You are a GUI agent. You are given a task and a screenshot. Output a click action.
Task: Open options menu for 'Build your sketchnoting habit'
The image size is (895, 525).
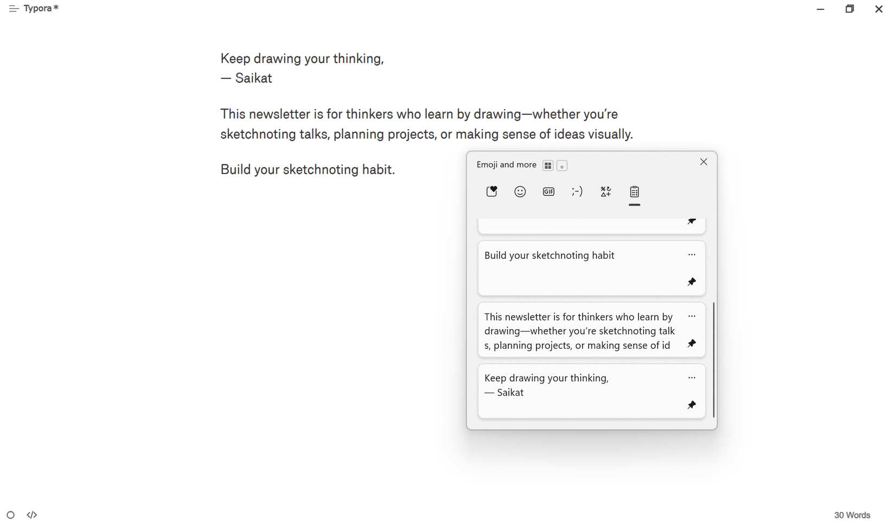(692, 254)
